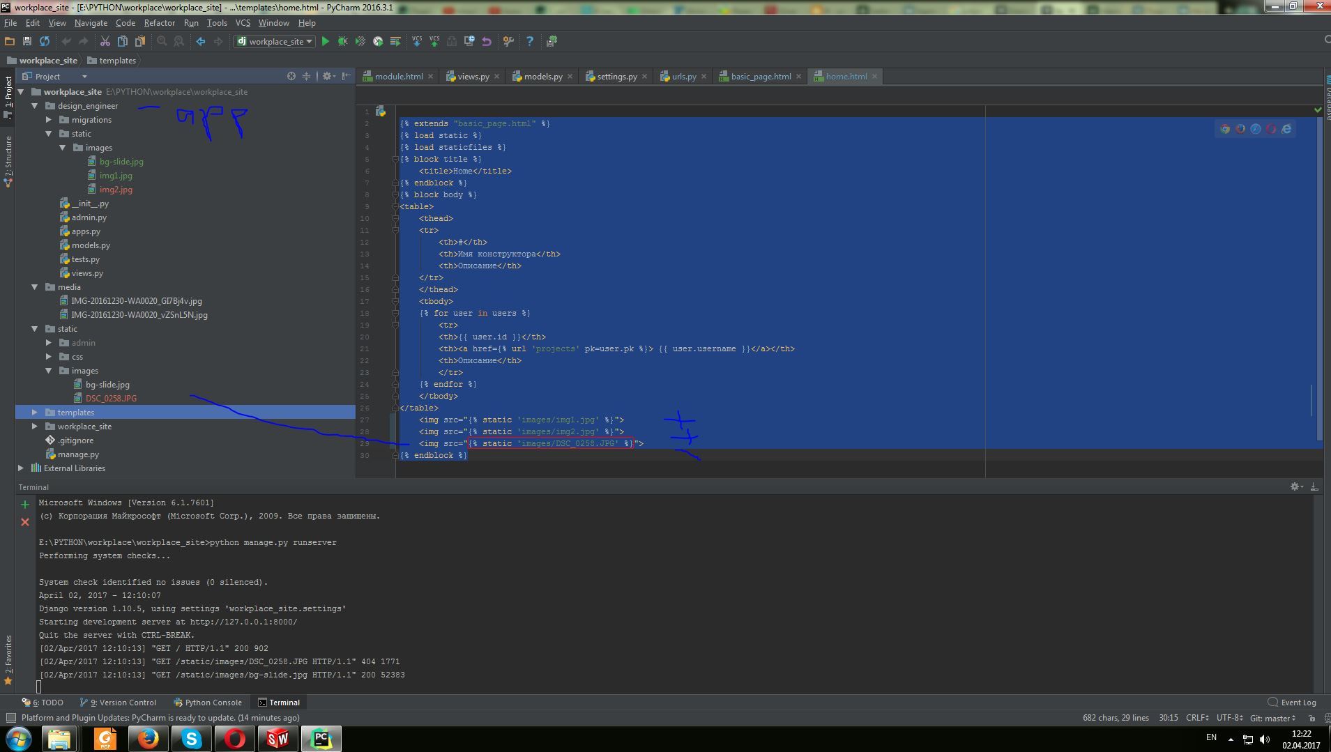Click the Revert purple arrow icon

coord(487,41)
